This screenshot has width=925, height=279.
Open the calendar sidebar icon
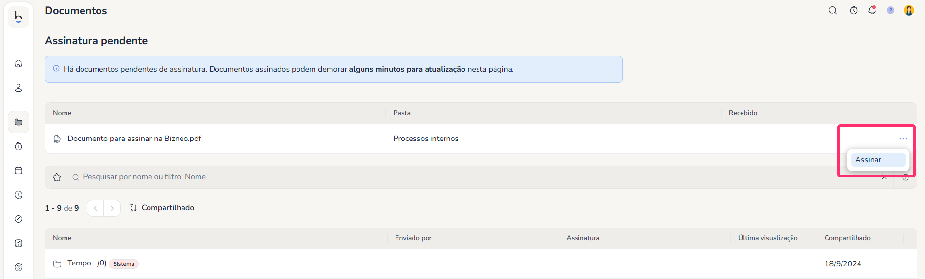coord(18,170)
